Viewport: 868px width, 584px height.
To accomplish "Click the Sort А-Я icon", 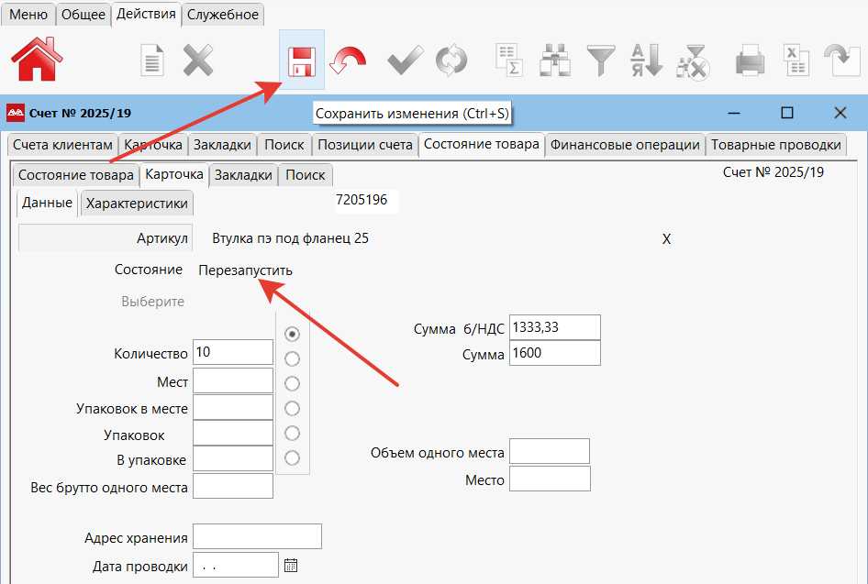I will 647,61.
